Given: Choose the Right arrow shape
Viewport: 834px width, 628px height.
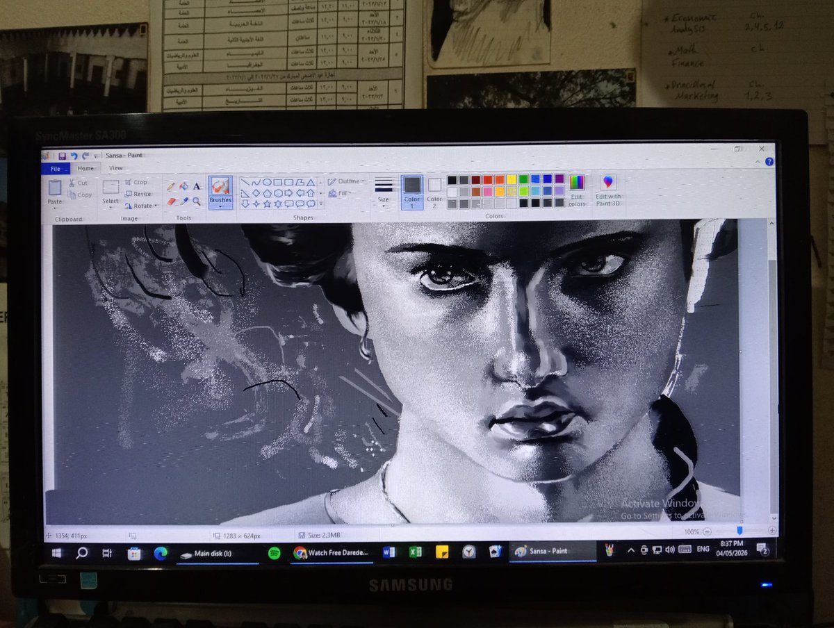Looking at the screenshot, I should (x=288, y=193).
